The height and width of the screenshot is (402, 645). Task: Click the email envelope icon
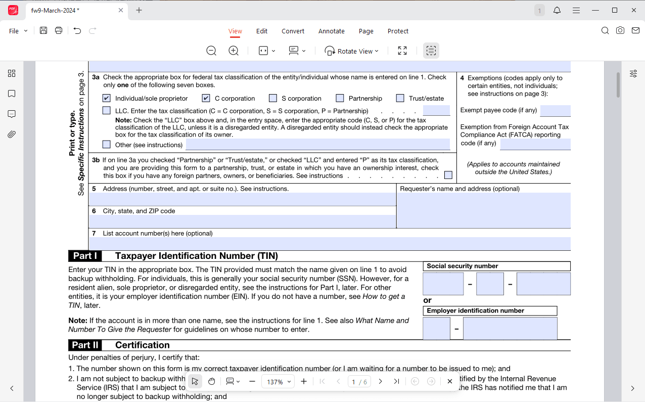point(635,31)
